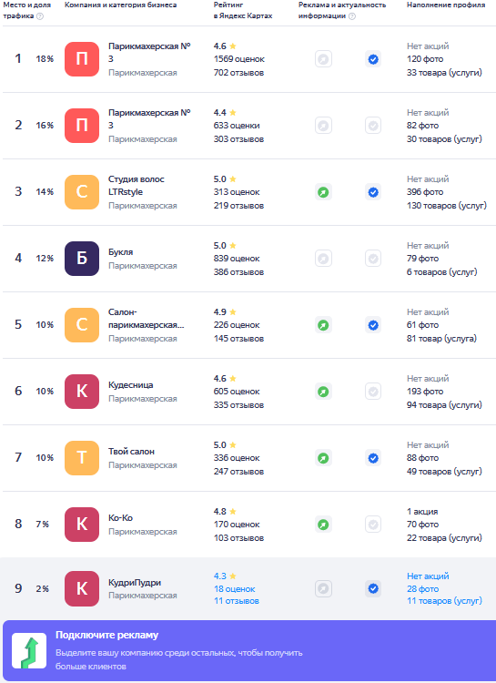
Task: Click the green arrow icon in the 'Подключите рекламу' banner
Action: pyautogui.click(x=29, y=651)
